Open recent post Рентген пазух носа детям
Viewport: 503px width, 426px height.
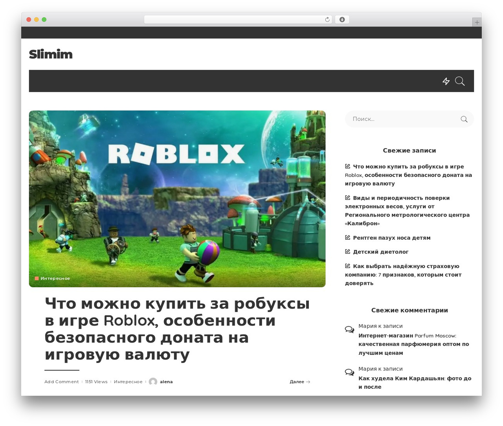(x=391, y=238)
